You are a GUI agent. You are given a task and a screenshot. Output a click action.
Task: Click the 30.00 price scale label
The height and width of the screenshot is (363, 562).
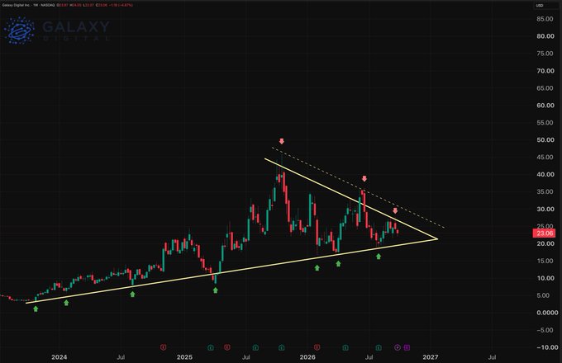pos(545,209)
